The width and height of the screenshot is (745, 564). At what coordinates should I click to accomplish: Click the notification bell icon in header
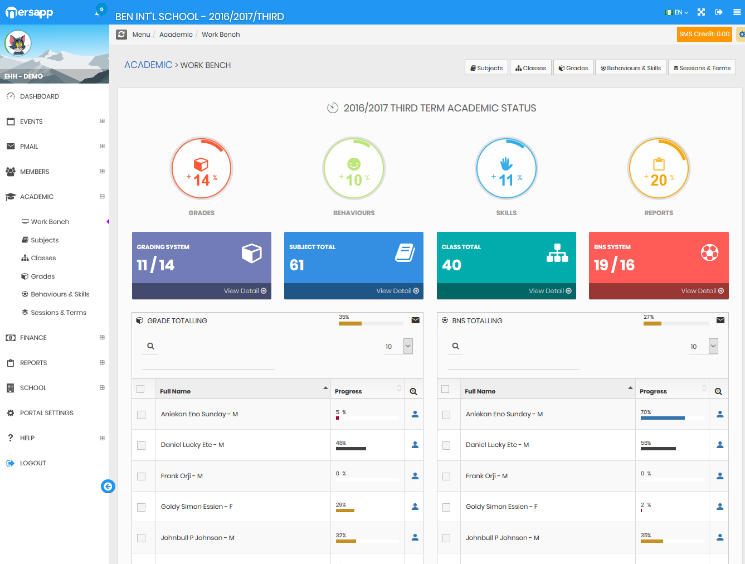click(x=98, y=12)
